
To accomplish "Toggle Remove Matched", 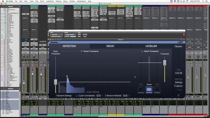I will (x=114, y=96).
